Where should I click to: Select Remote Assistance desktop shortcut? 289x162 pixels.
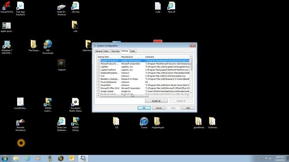[20, 125]
